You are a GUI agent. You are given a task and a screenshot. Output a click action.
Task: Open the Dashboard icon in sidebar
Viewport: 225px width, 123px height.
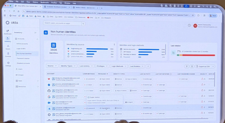tap(8, 31)
